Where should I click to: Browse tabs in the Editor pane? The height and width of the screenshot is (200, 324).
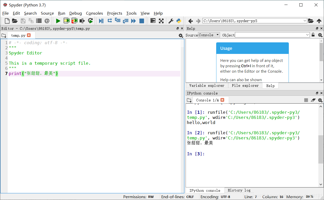3,35
